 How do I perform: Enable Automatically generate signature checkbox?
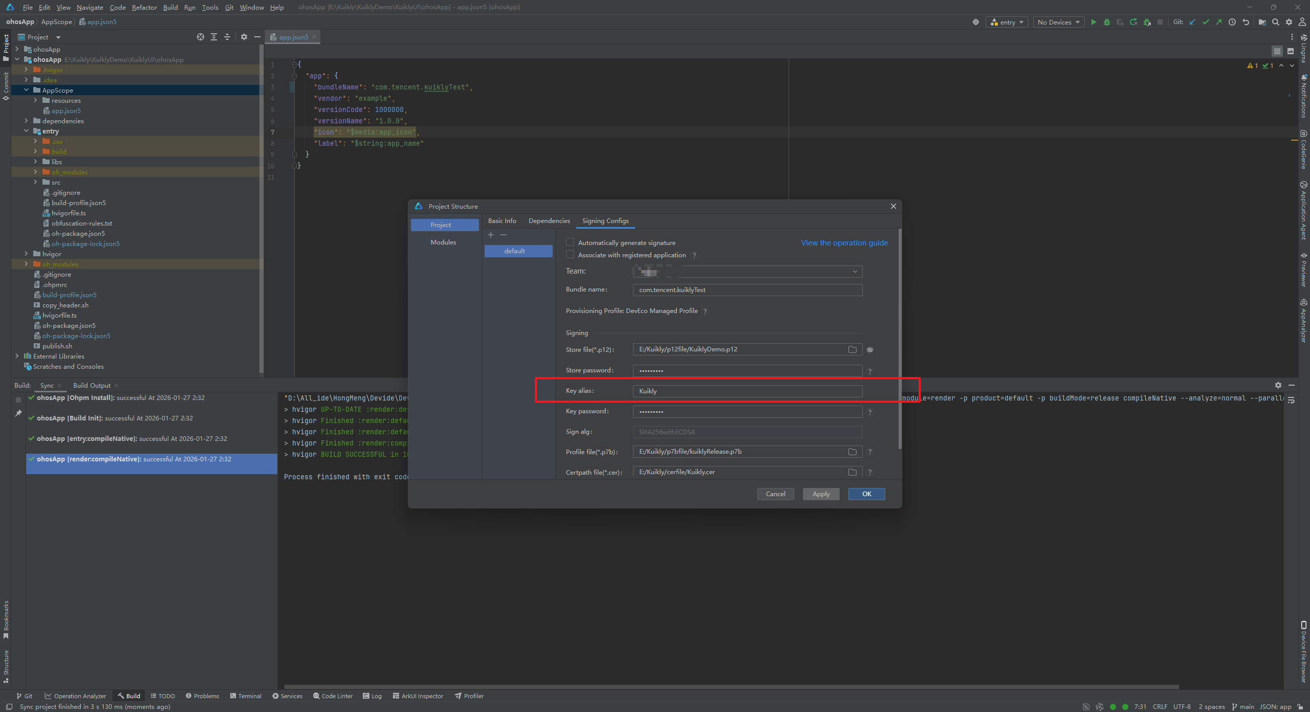click(x=570, y=242)
